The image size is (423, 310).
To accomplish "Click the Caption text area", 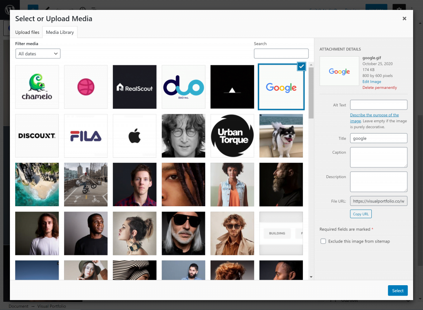I will [379, 157].
